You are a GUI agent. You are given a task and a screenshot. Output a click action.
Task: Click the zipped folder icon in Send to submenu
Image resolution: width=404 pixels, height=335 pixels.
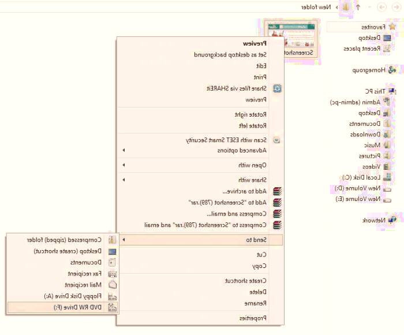113,239
